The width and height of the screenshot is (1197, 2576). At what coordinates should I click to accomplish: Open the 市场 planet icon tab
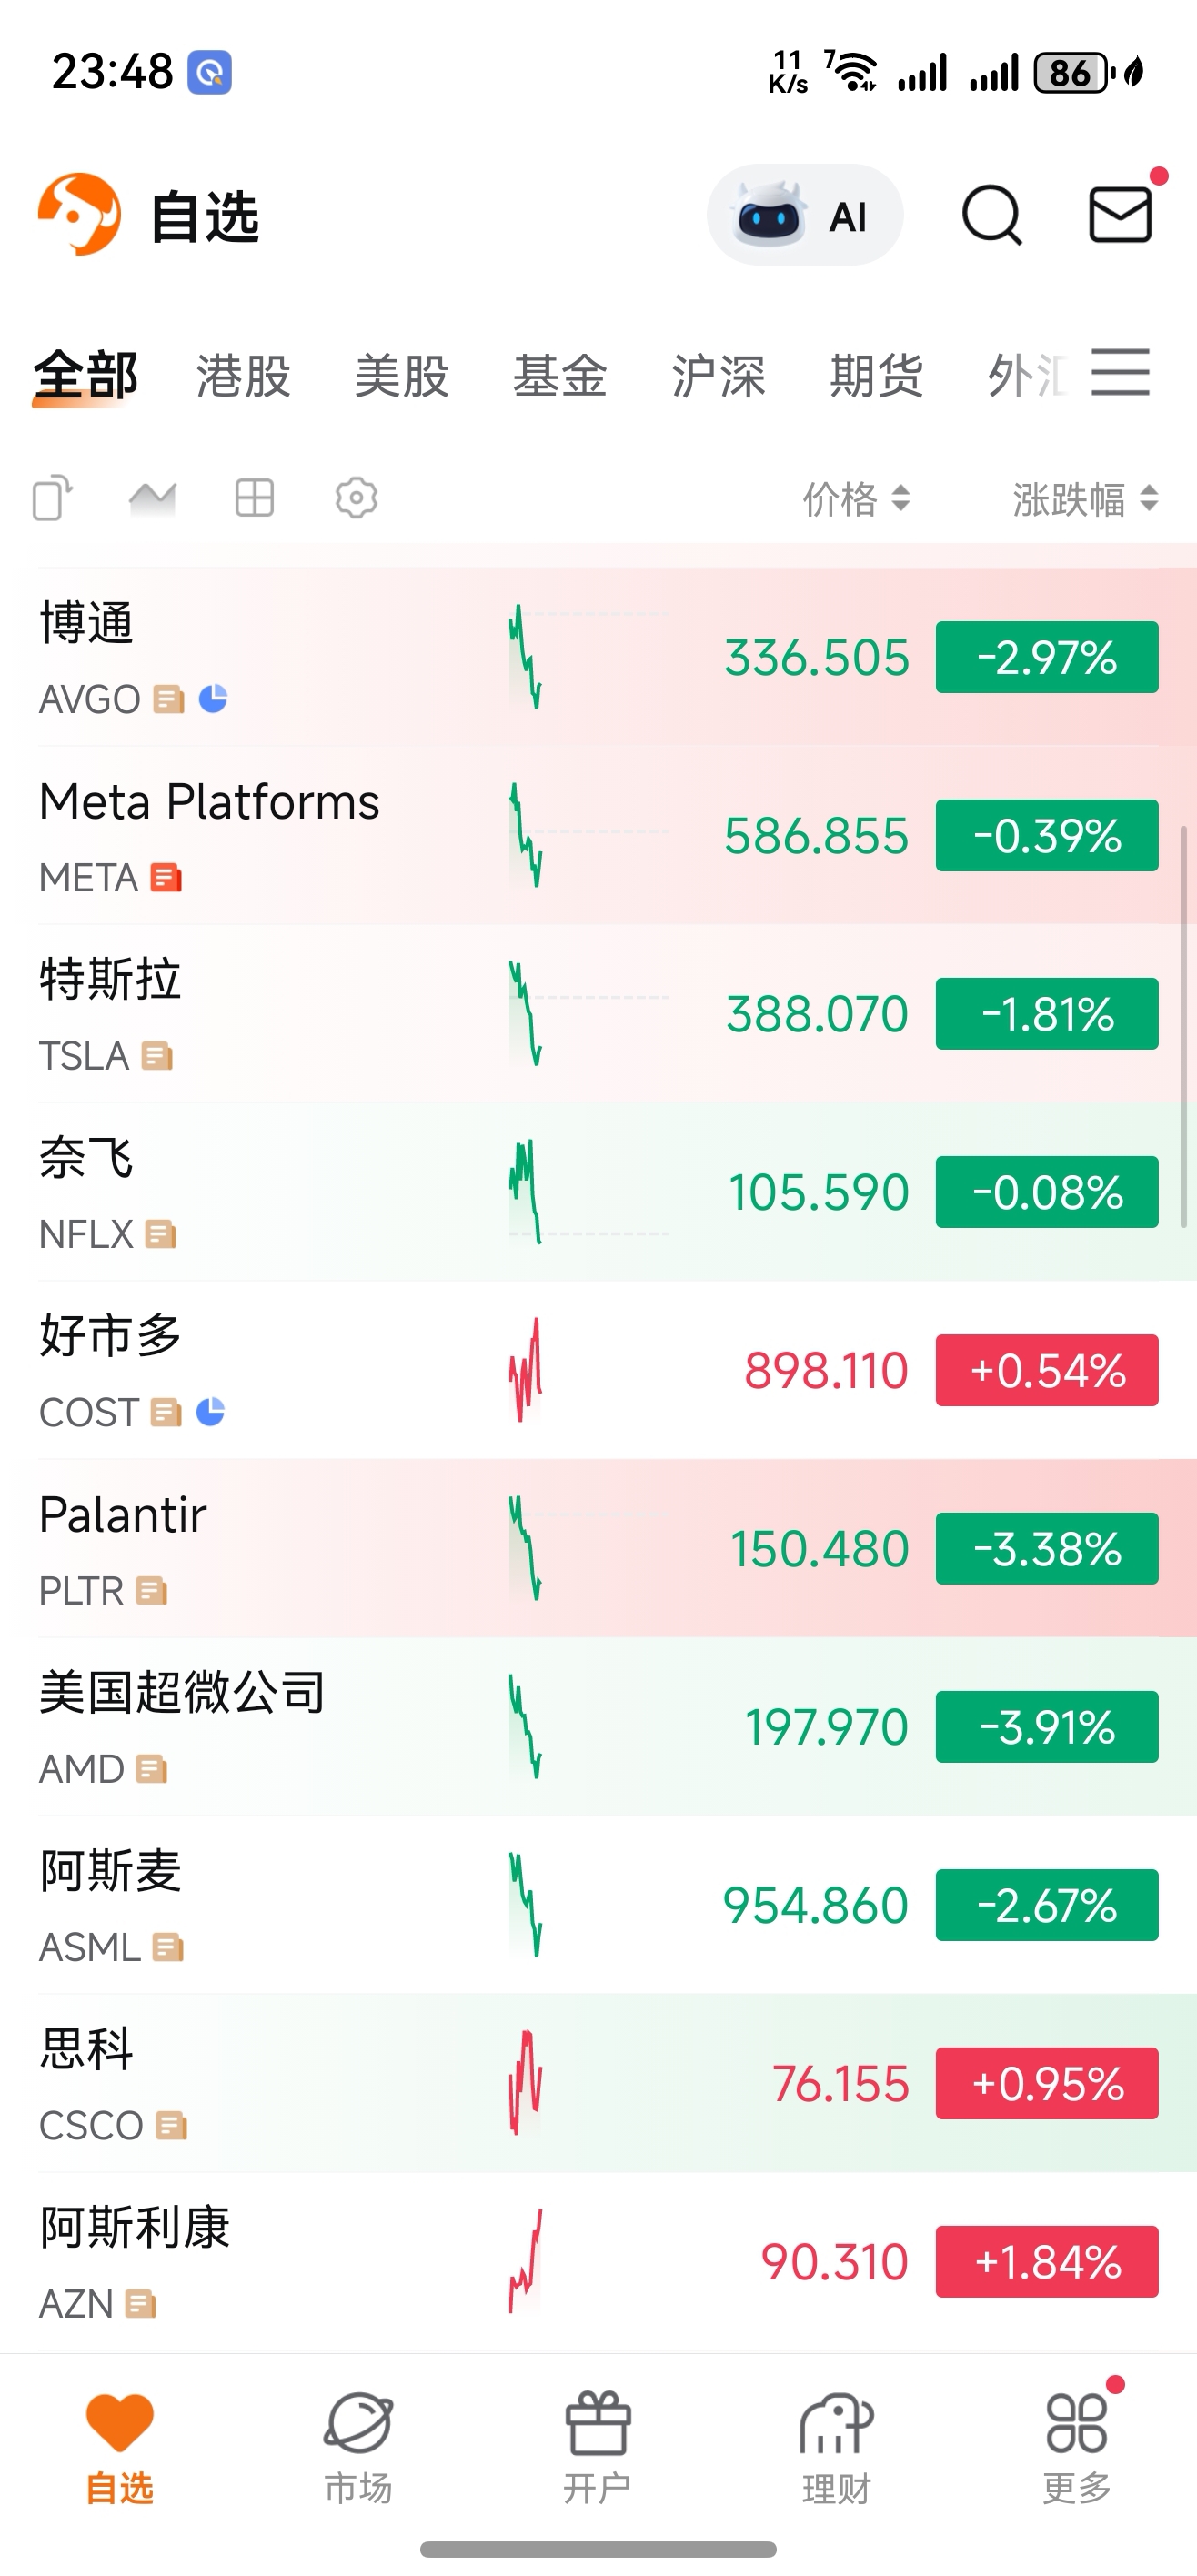[x=358, y=2447]
